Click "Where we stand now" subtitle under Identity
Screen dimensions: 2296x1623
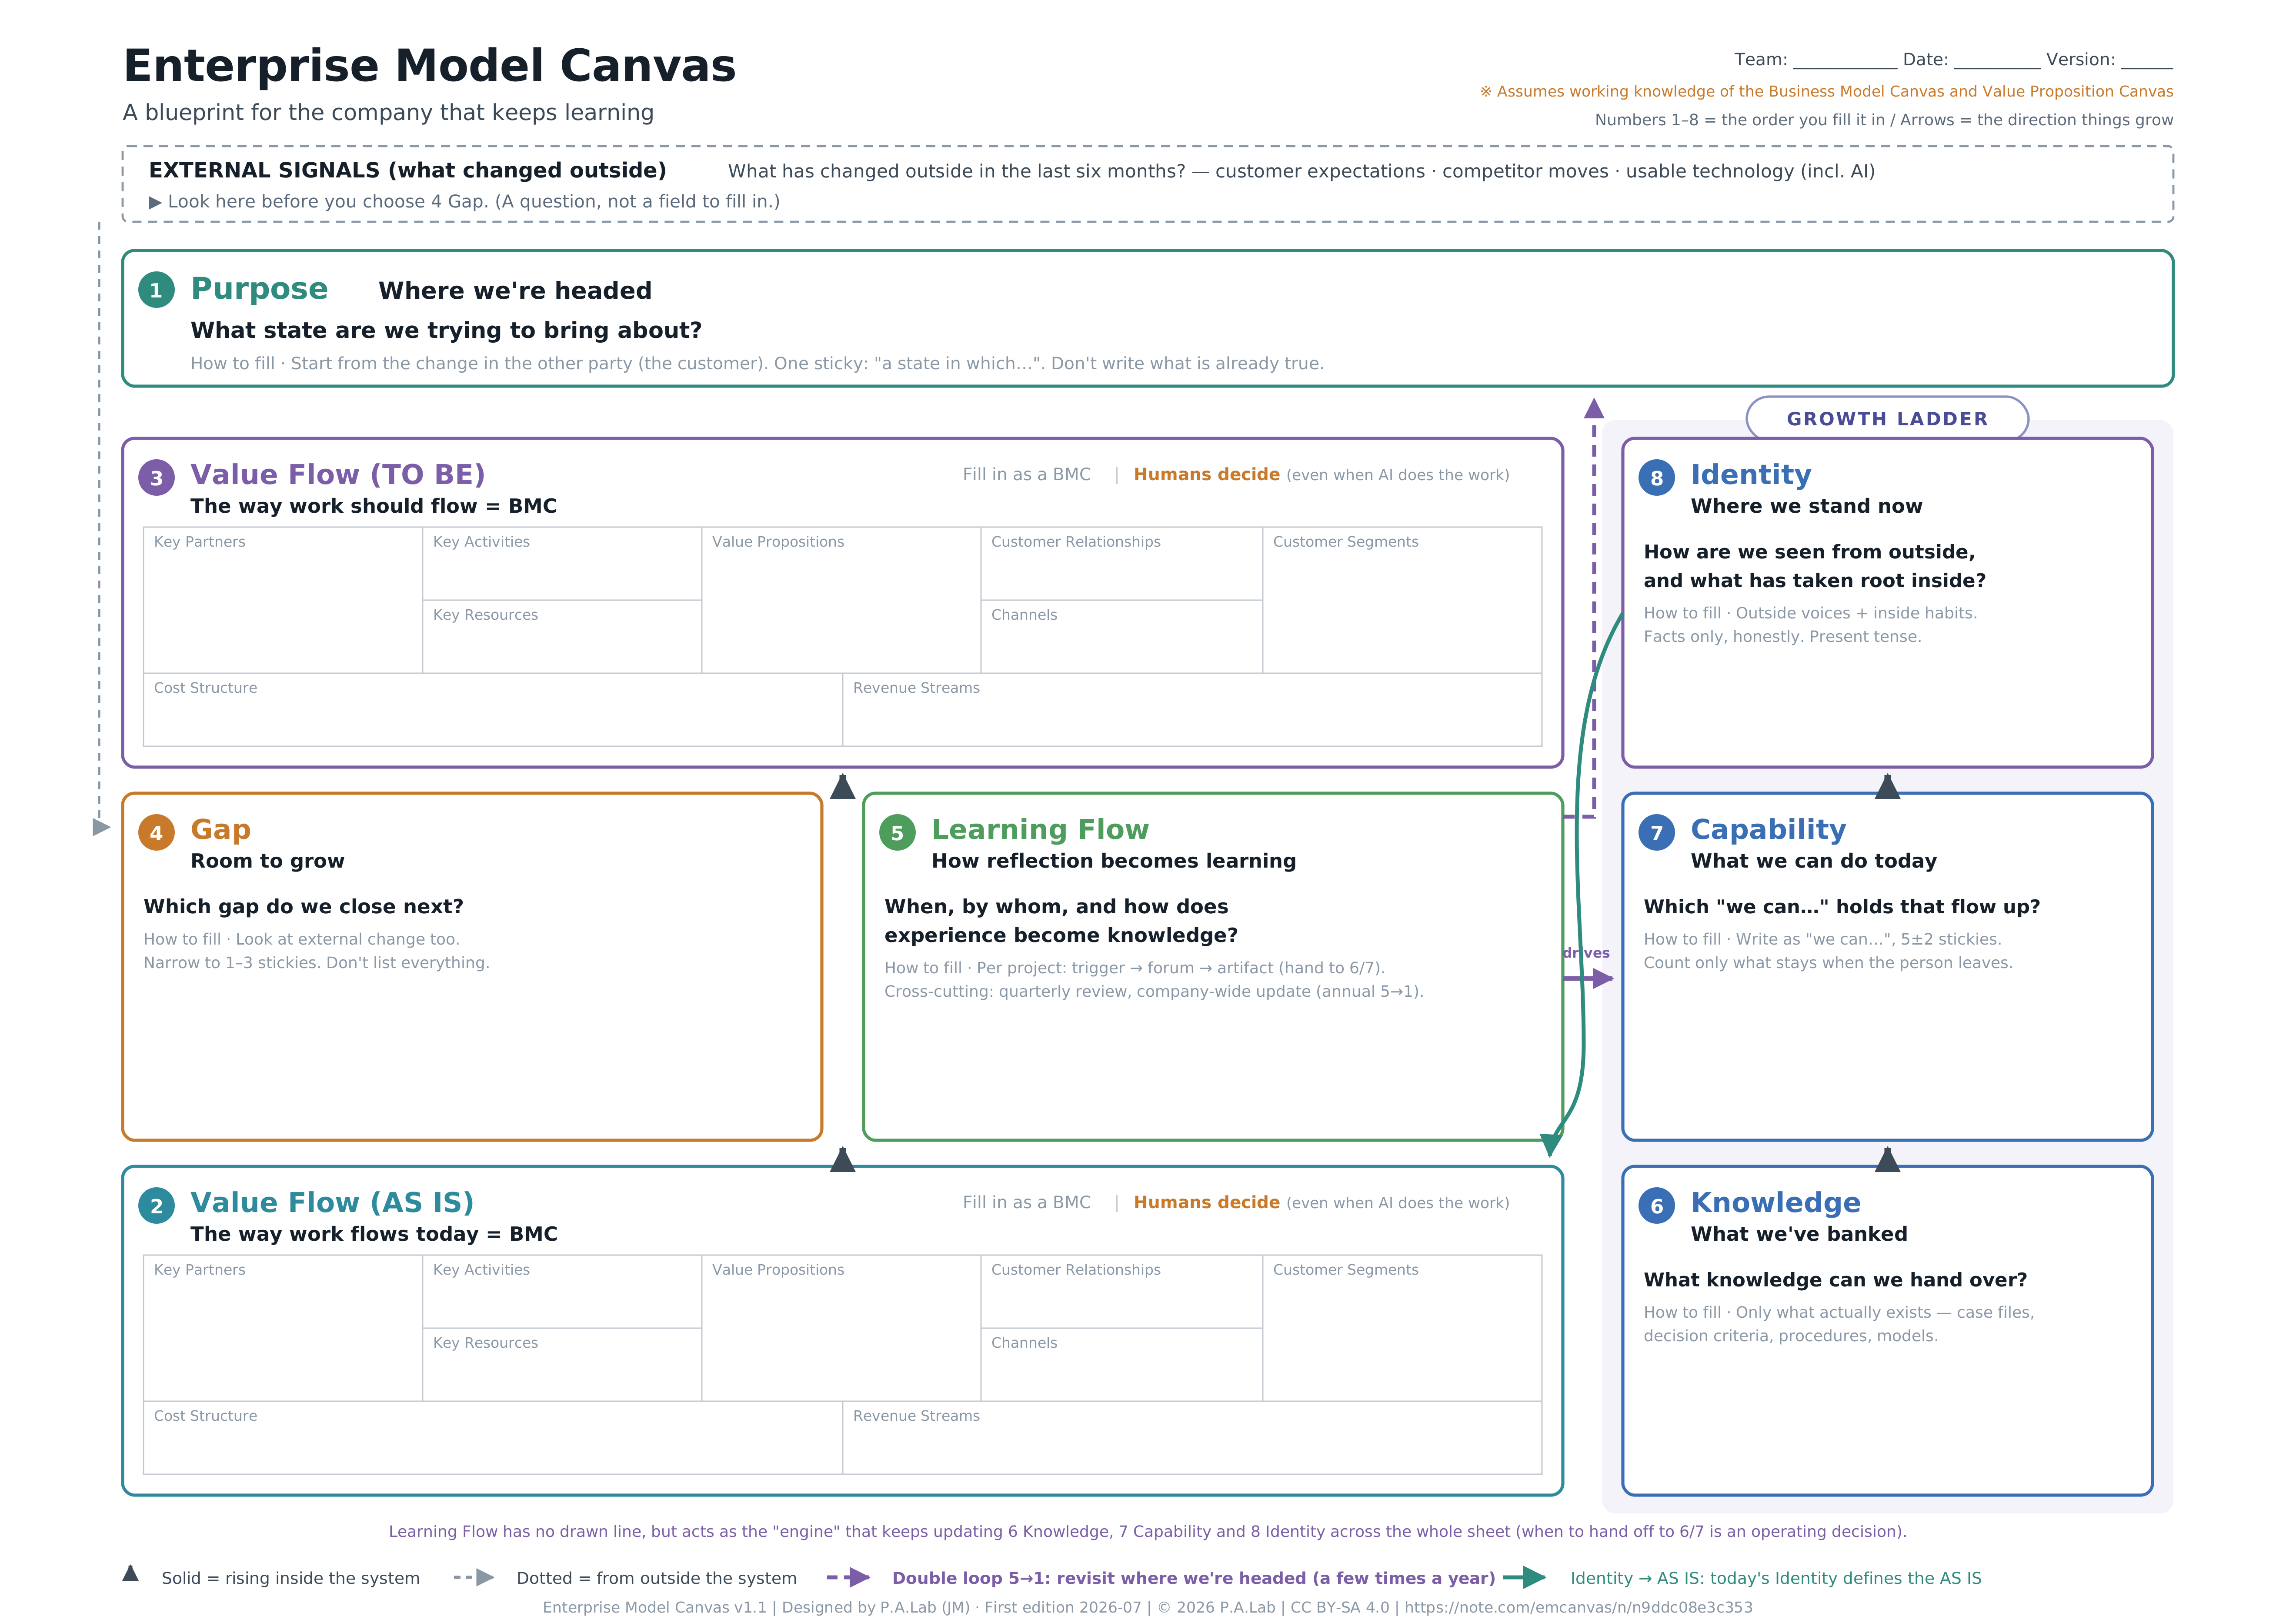[x=1806, y=506]
